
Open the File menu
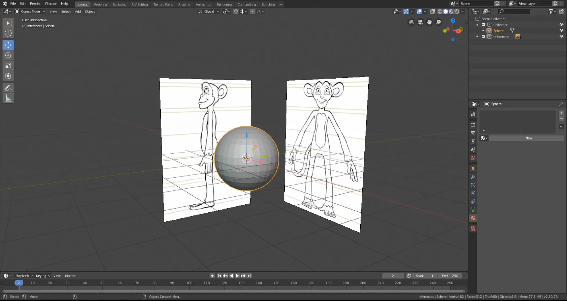[x=13, y=3]
